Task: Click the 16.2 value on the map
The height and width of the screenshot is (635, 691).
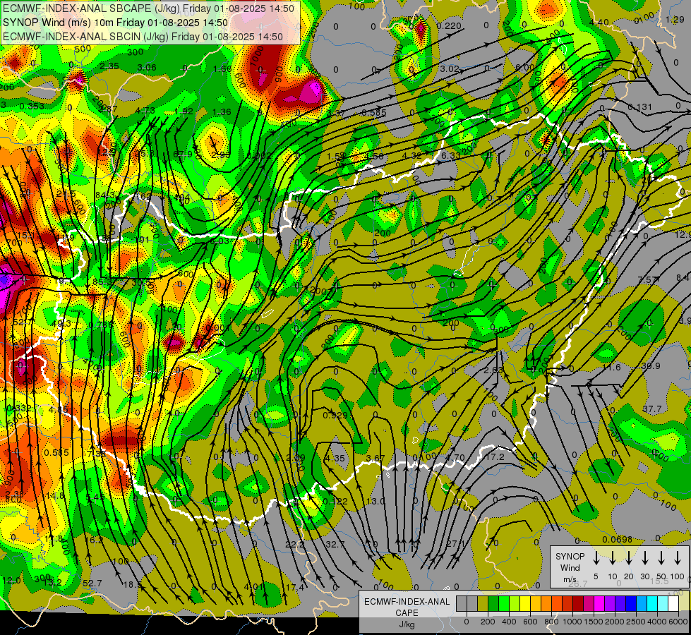Action: point(94,540)
